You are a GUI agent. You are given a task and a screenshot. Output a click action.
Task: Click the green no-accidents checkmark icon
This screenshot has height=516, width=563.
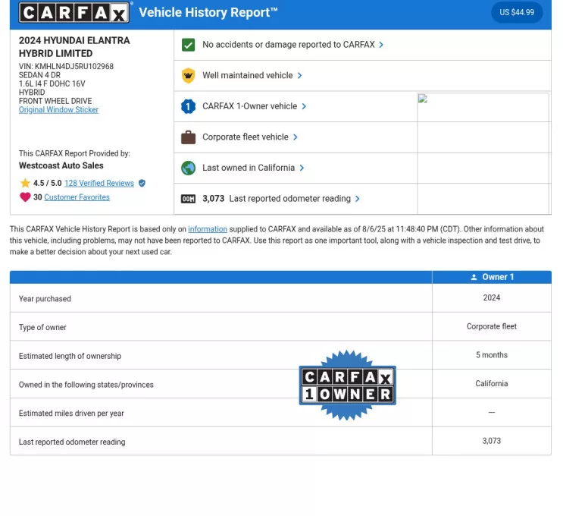(x=189, y=45)
